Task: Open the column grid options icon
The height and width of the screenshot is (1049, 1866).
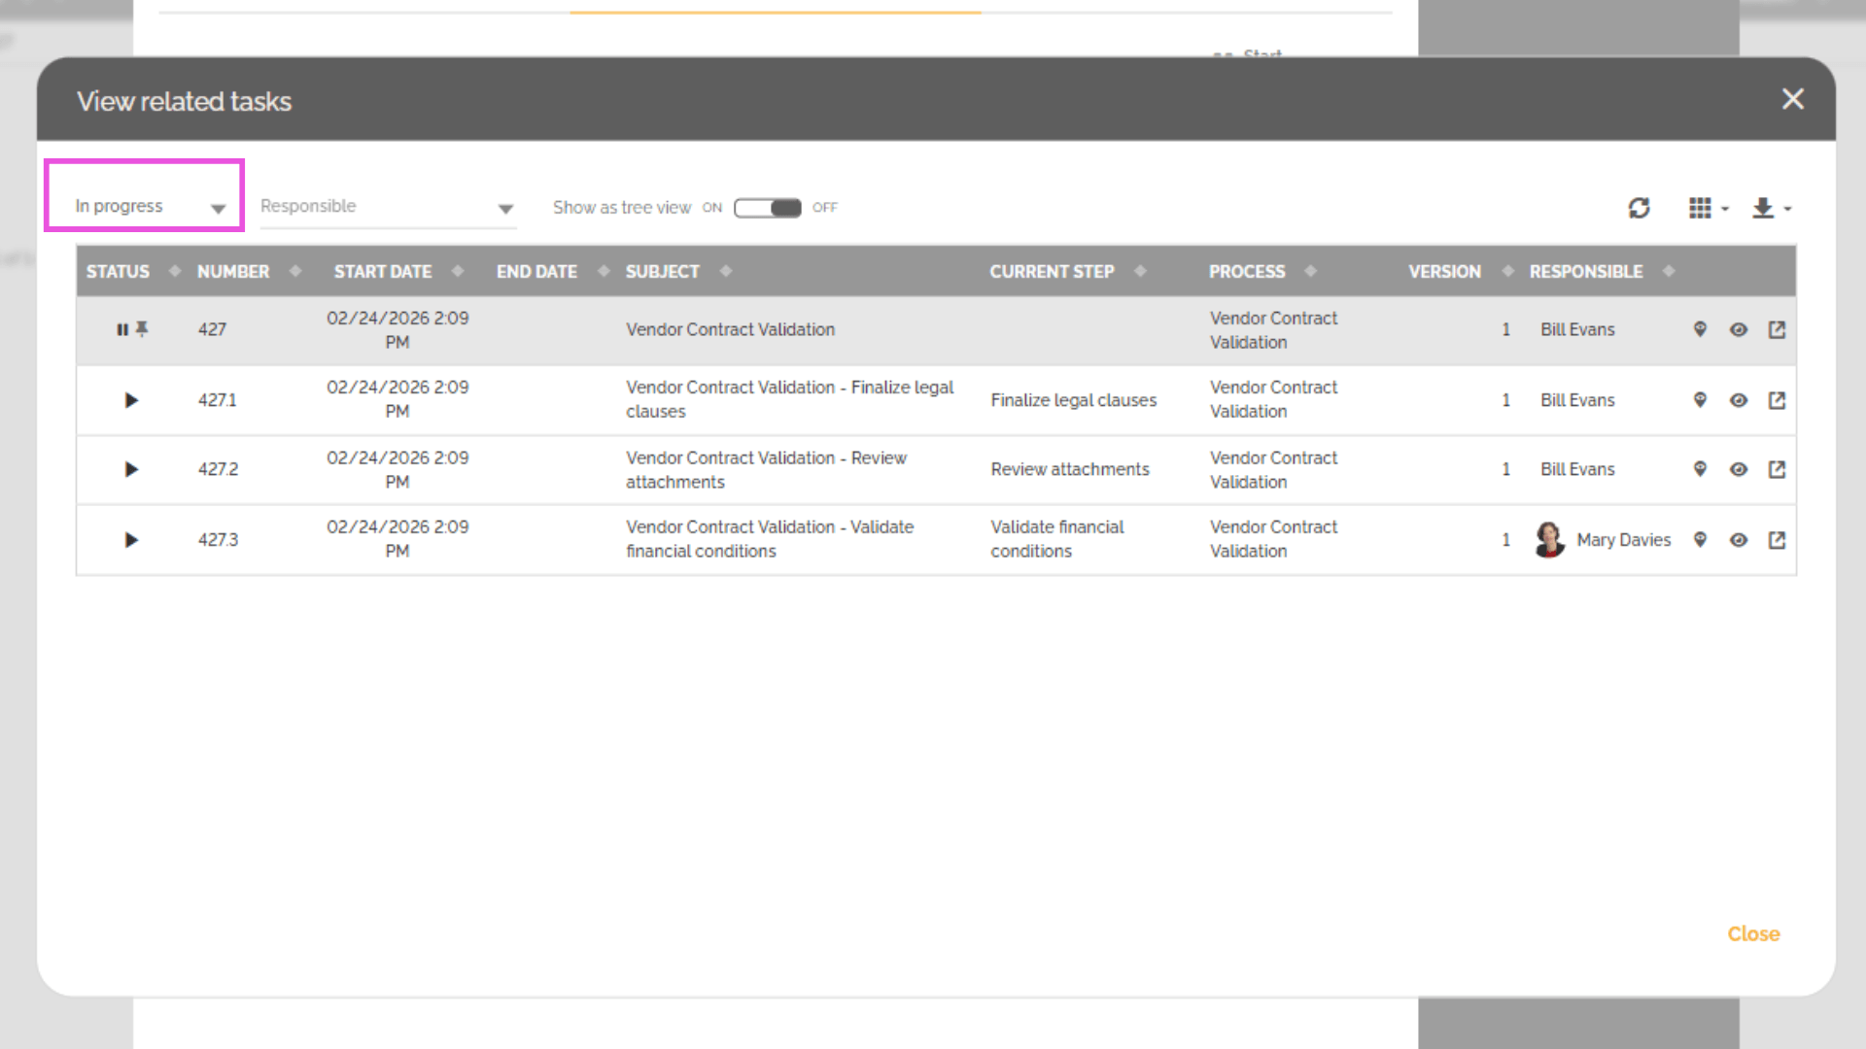Action: (1700, 208)
